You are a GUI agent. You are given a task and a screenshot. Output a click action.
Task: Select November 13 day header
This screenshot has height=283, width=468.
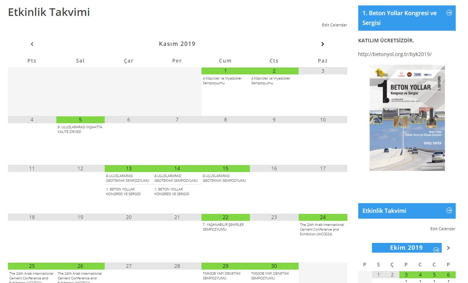coord(129,168)
